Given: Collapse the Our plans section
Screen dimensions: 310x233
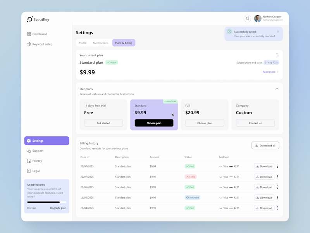Looking at the screenshot, I should (277, 89).
